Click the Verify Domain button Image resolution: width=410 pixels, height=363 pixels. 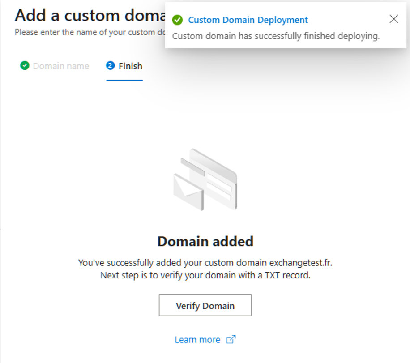205,305
